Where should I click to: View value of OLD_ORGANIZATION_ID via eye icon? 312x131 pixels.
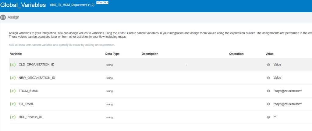pyautogui.click(x=268, y=65)
